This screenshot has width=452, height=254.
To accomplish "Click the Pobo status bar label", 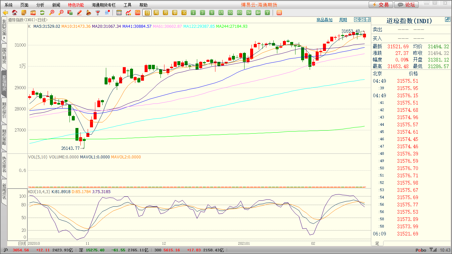I will (421, 250).
